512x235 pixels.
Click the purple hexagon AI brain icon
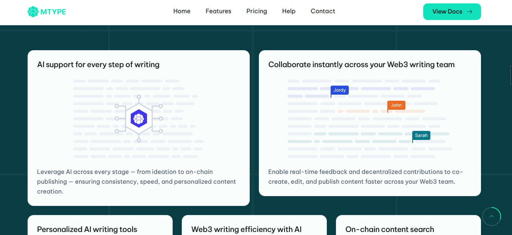[139, 118]
